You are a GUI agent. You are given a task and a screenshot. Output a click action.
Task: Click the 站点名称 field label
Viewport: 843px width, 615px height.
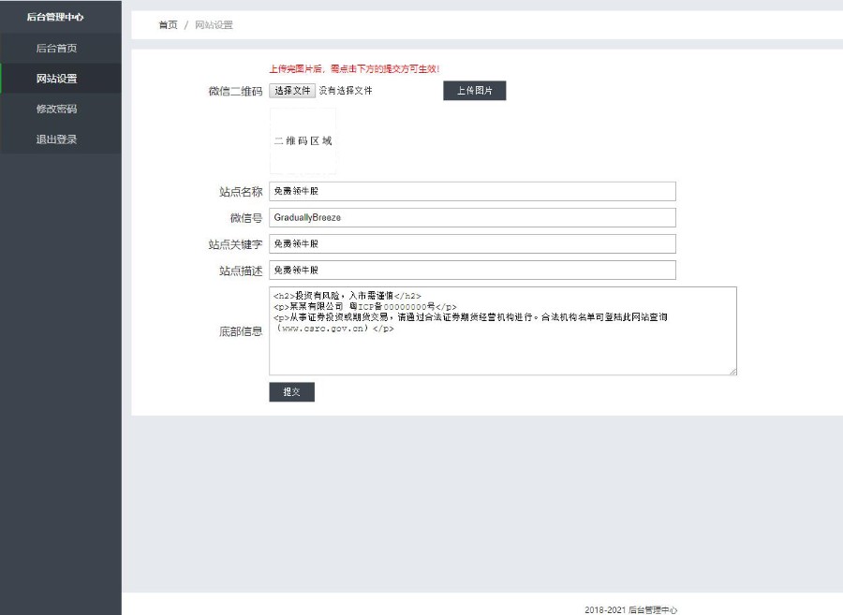[241, 192]
